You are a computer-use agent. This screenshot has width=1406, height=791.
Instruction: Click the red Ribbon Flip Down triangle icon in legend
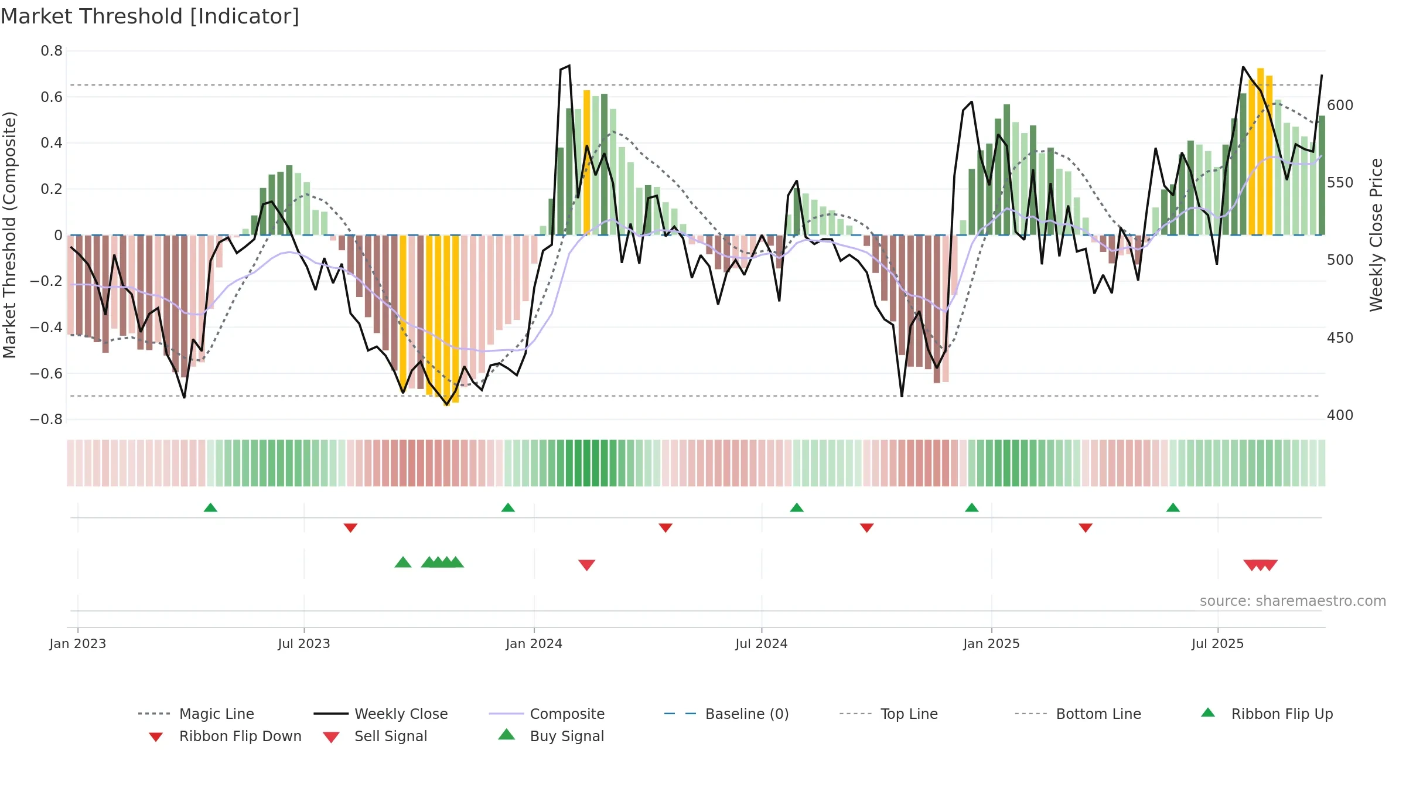(156, 737)
